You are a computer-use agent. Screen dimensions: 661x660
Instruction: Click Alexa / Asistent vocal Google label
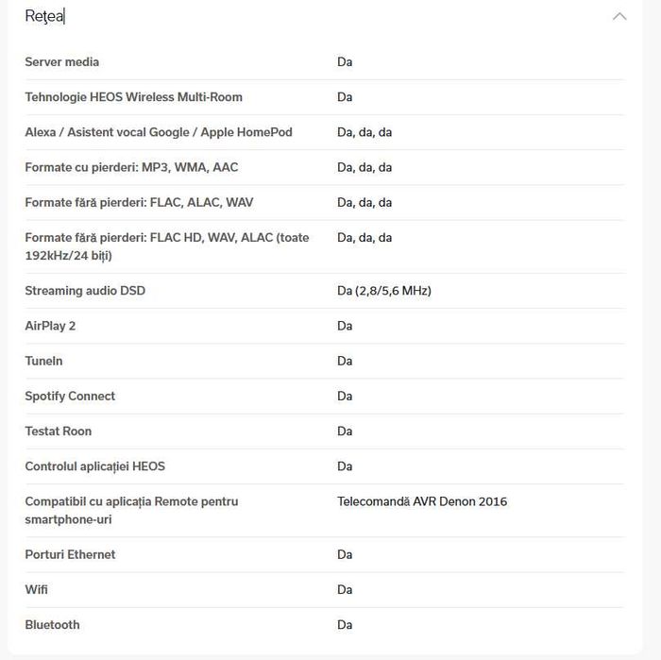click(x=158, y=132)
